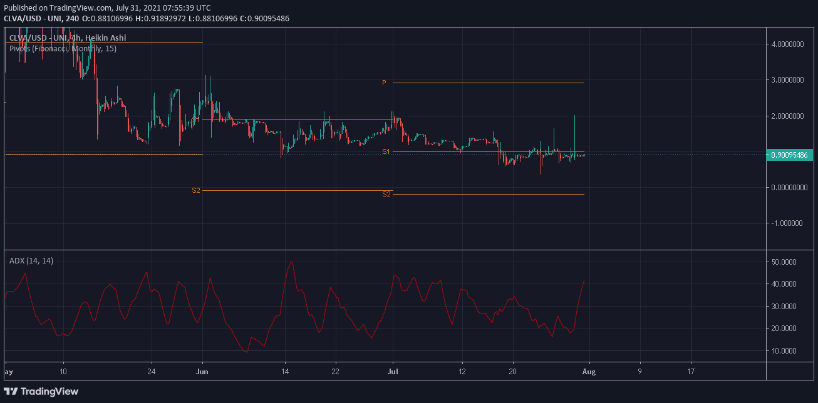Select the Aug marker on time axis
This screenshot has width=818, height=403.
tap(588, 370)
